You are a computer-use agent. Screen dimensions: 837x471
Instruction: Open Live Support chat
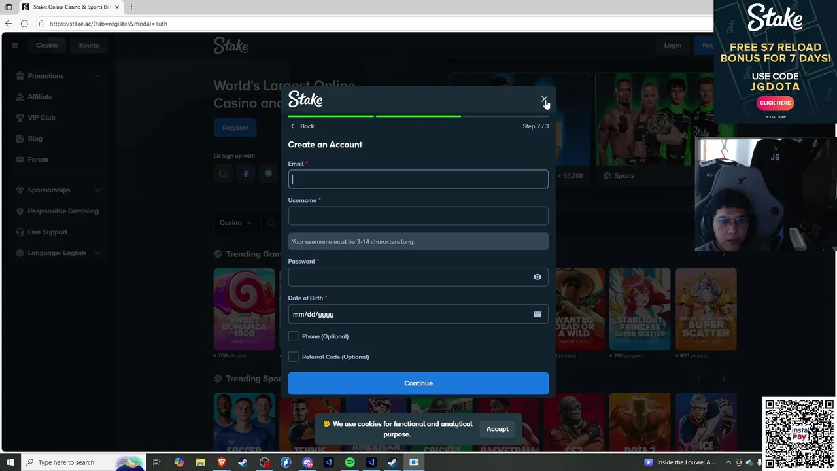(47, 232)
